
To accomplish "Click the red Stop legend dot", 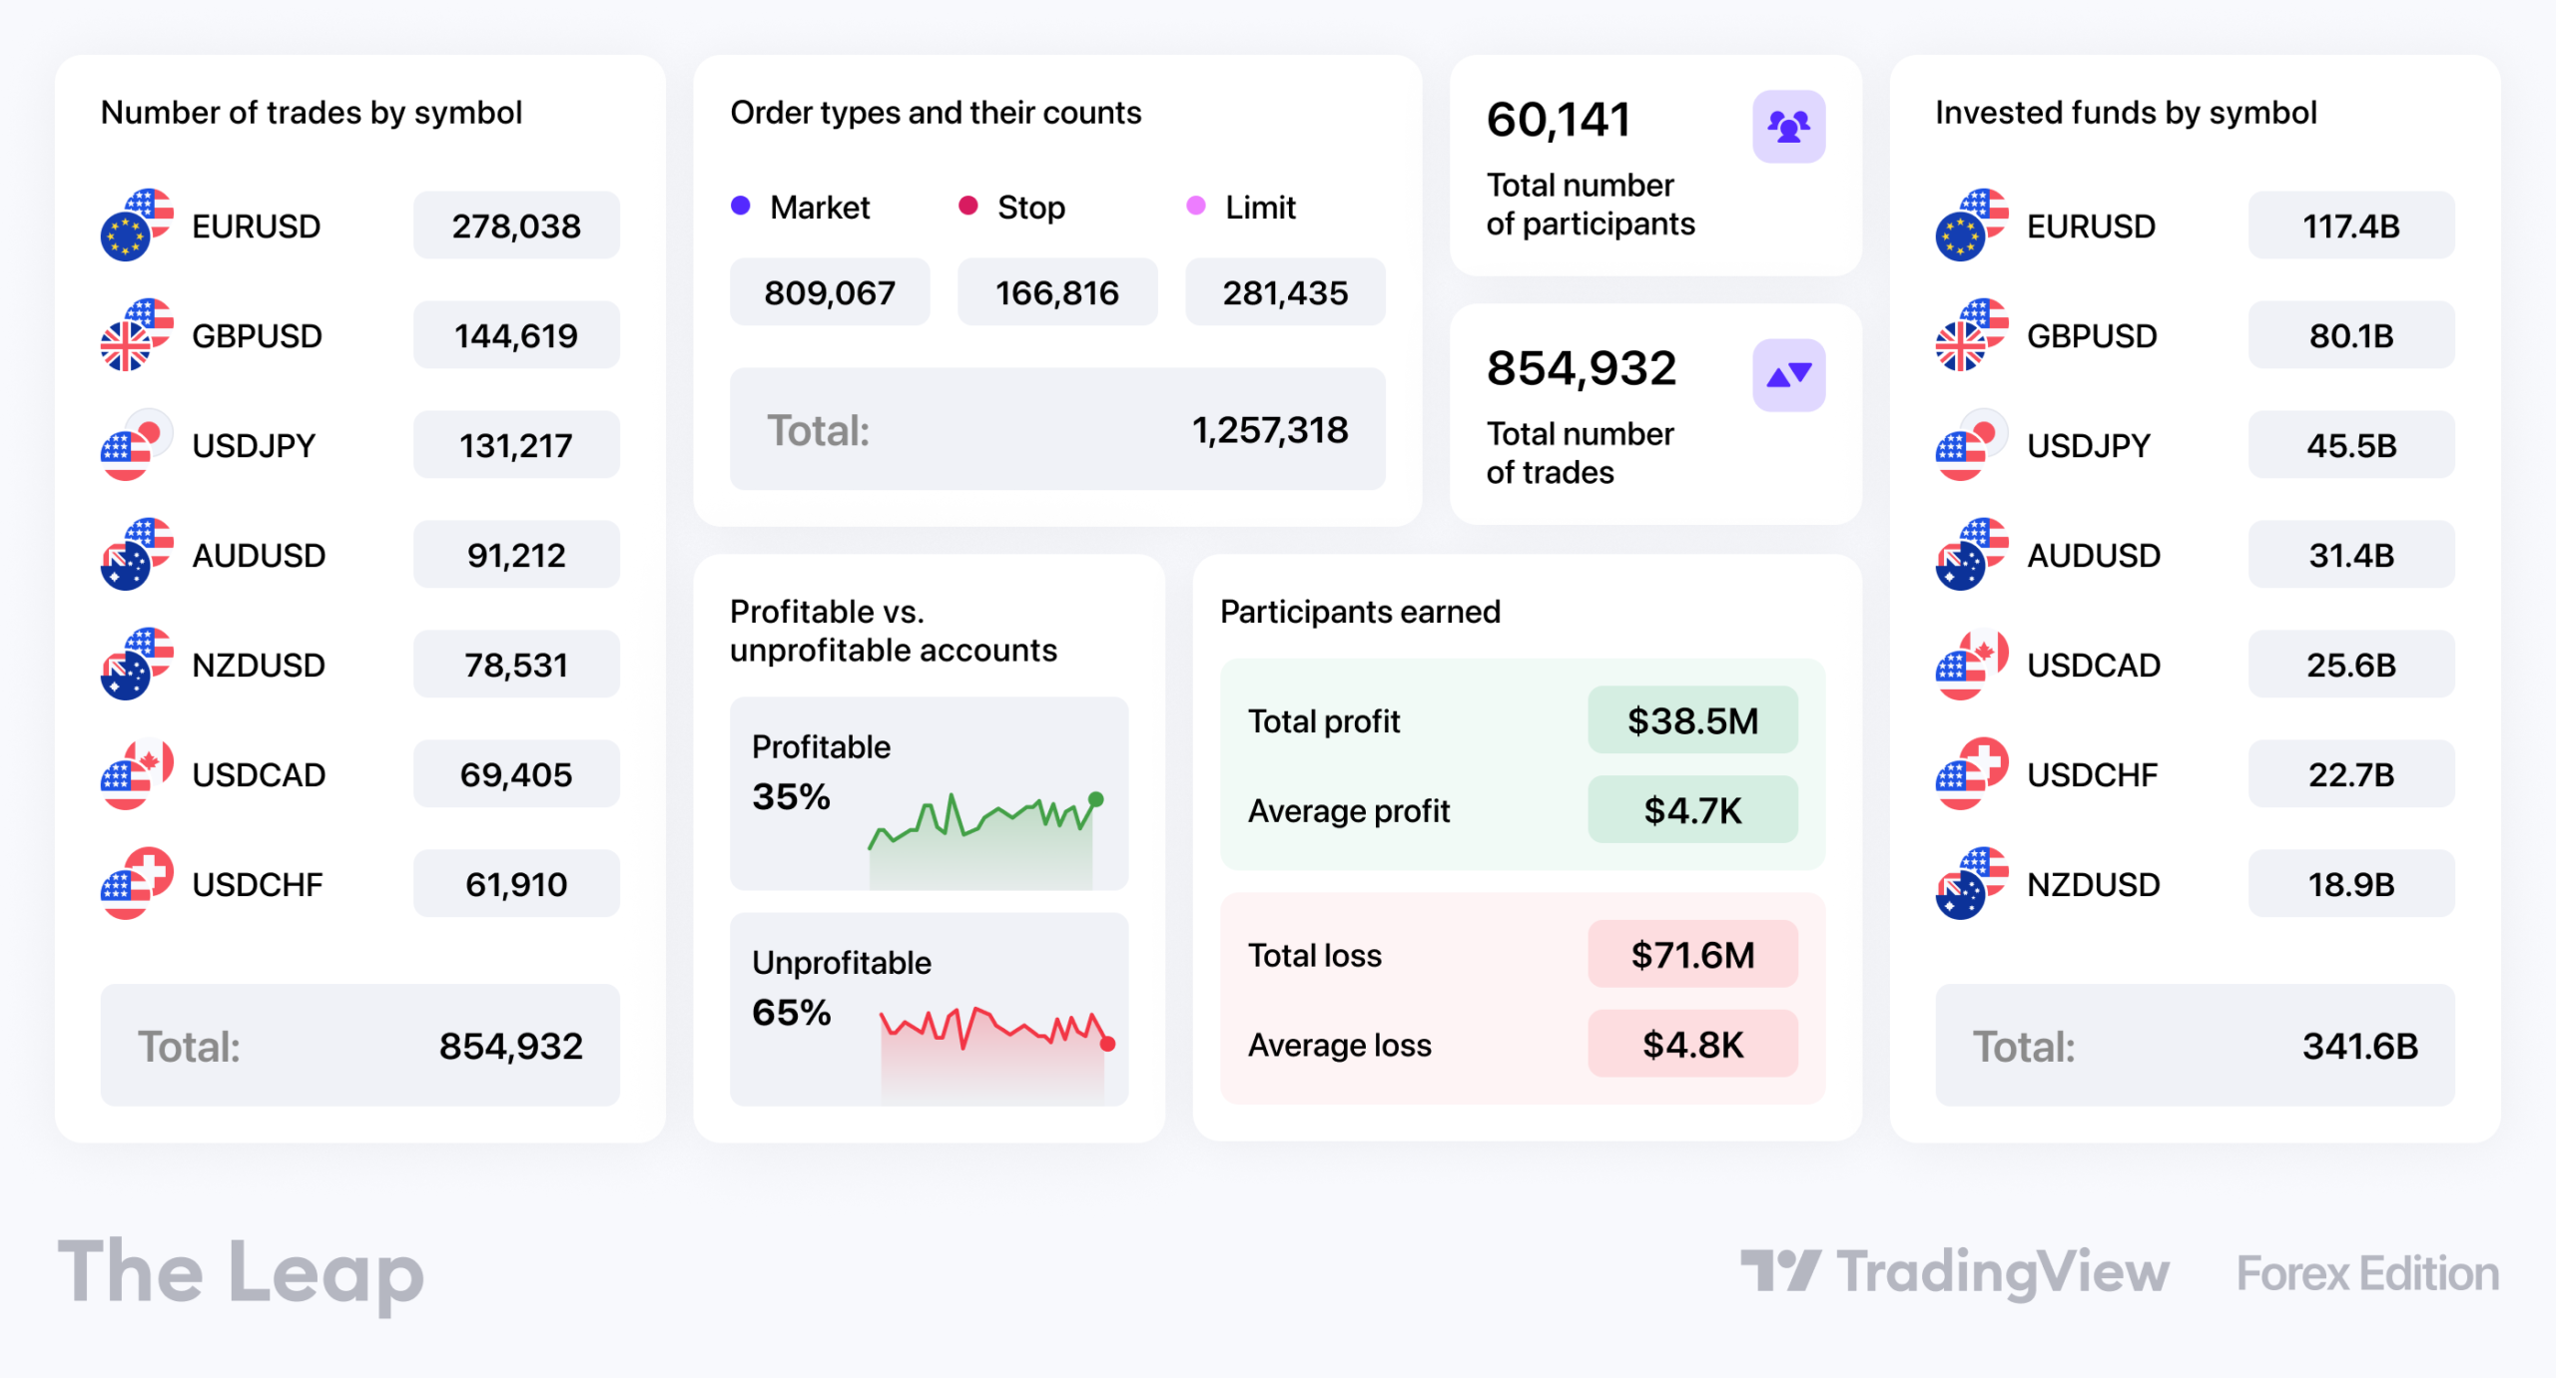I will point(967,206).
